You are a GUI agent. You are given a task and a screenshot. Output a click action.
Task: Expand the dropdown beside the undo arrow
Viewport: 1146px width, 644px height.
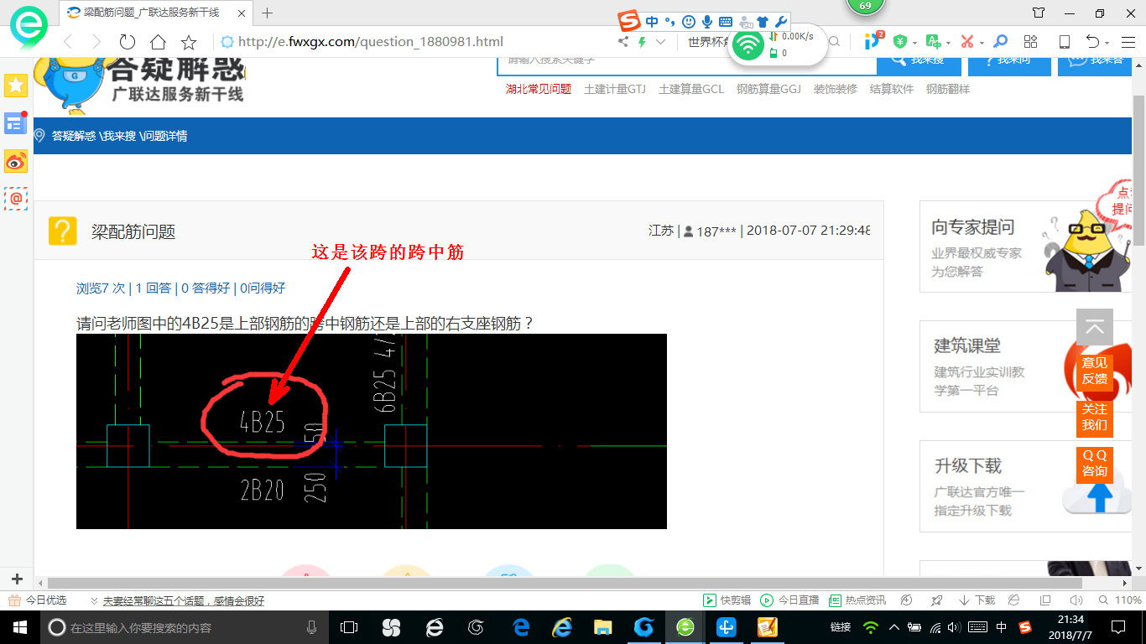pos(1107,43)
